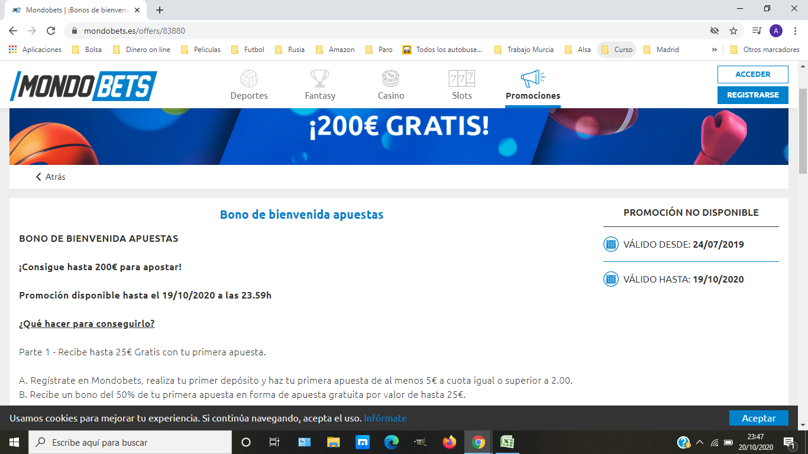Go back using the Atrás link
This screenshot has height=454, width=808.
click(x=51, y=177)
